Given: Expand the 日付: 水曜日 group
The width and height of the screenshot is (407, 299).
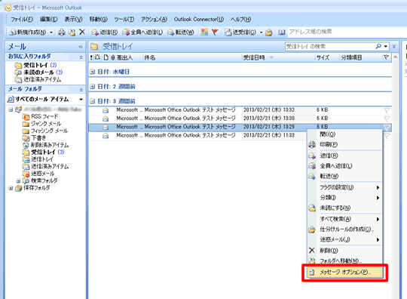Looking at the screenshot, I should coord(93,72).
